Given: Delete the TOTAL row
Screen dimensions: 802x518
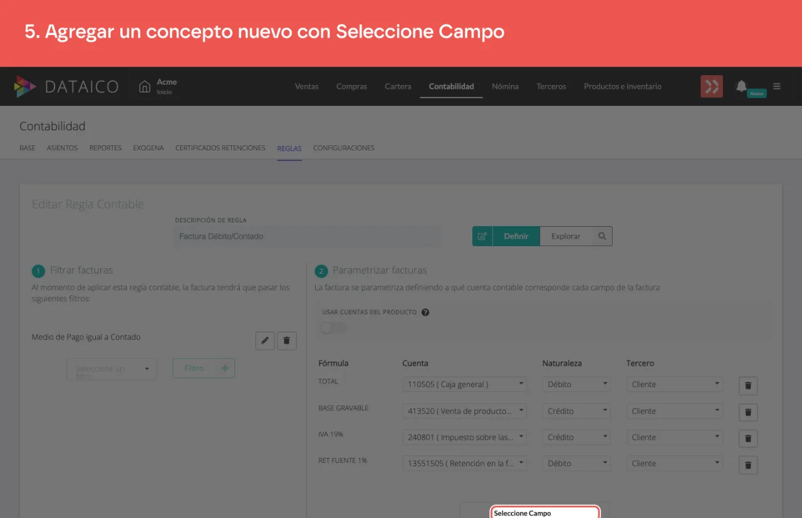Looking at the screenshot, I should (748, 386).
